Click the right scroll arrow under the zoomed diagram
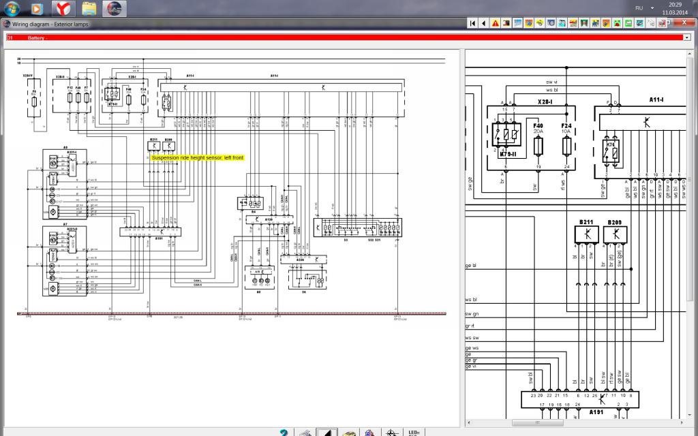 tap(682, 422)
